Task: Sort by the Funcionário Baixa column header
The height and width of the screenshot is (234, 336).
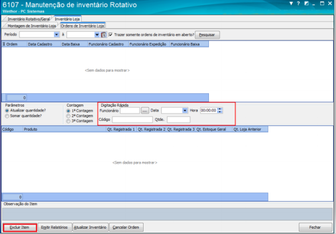Action: point(189,44)
